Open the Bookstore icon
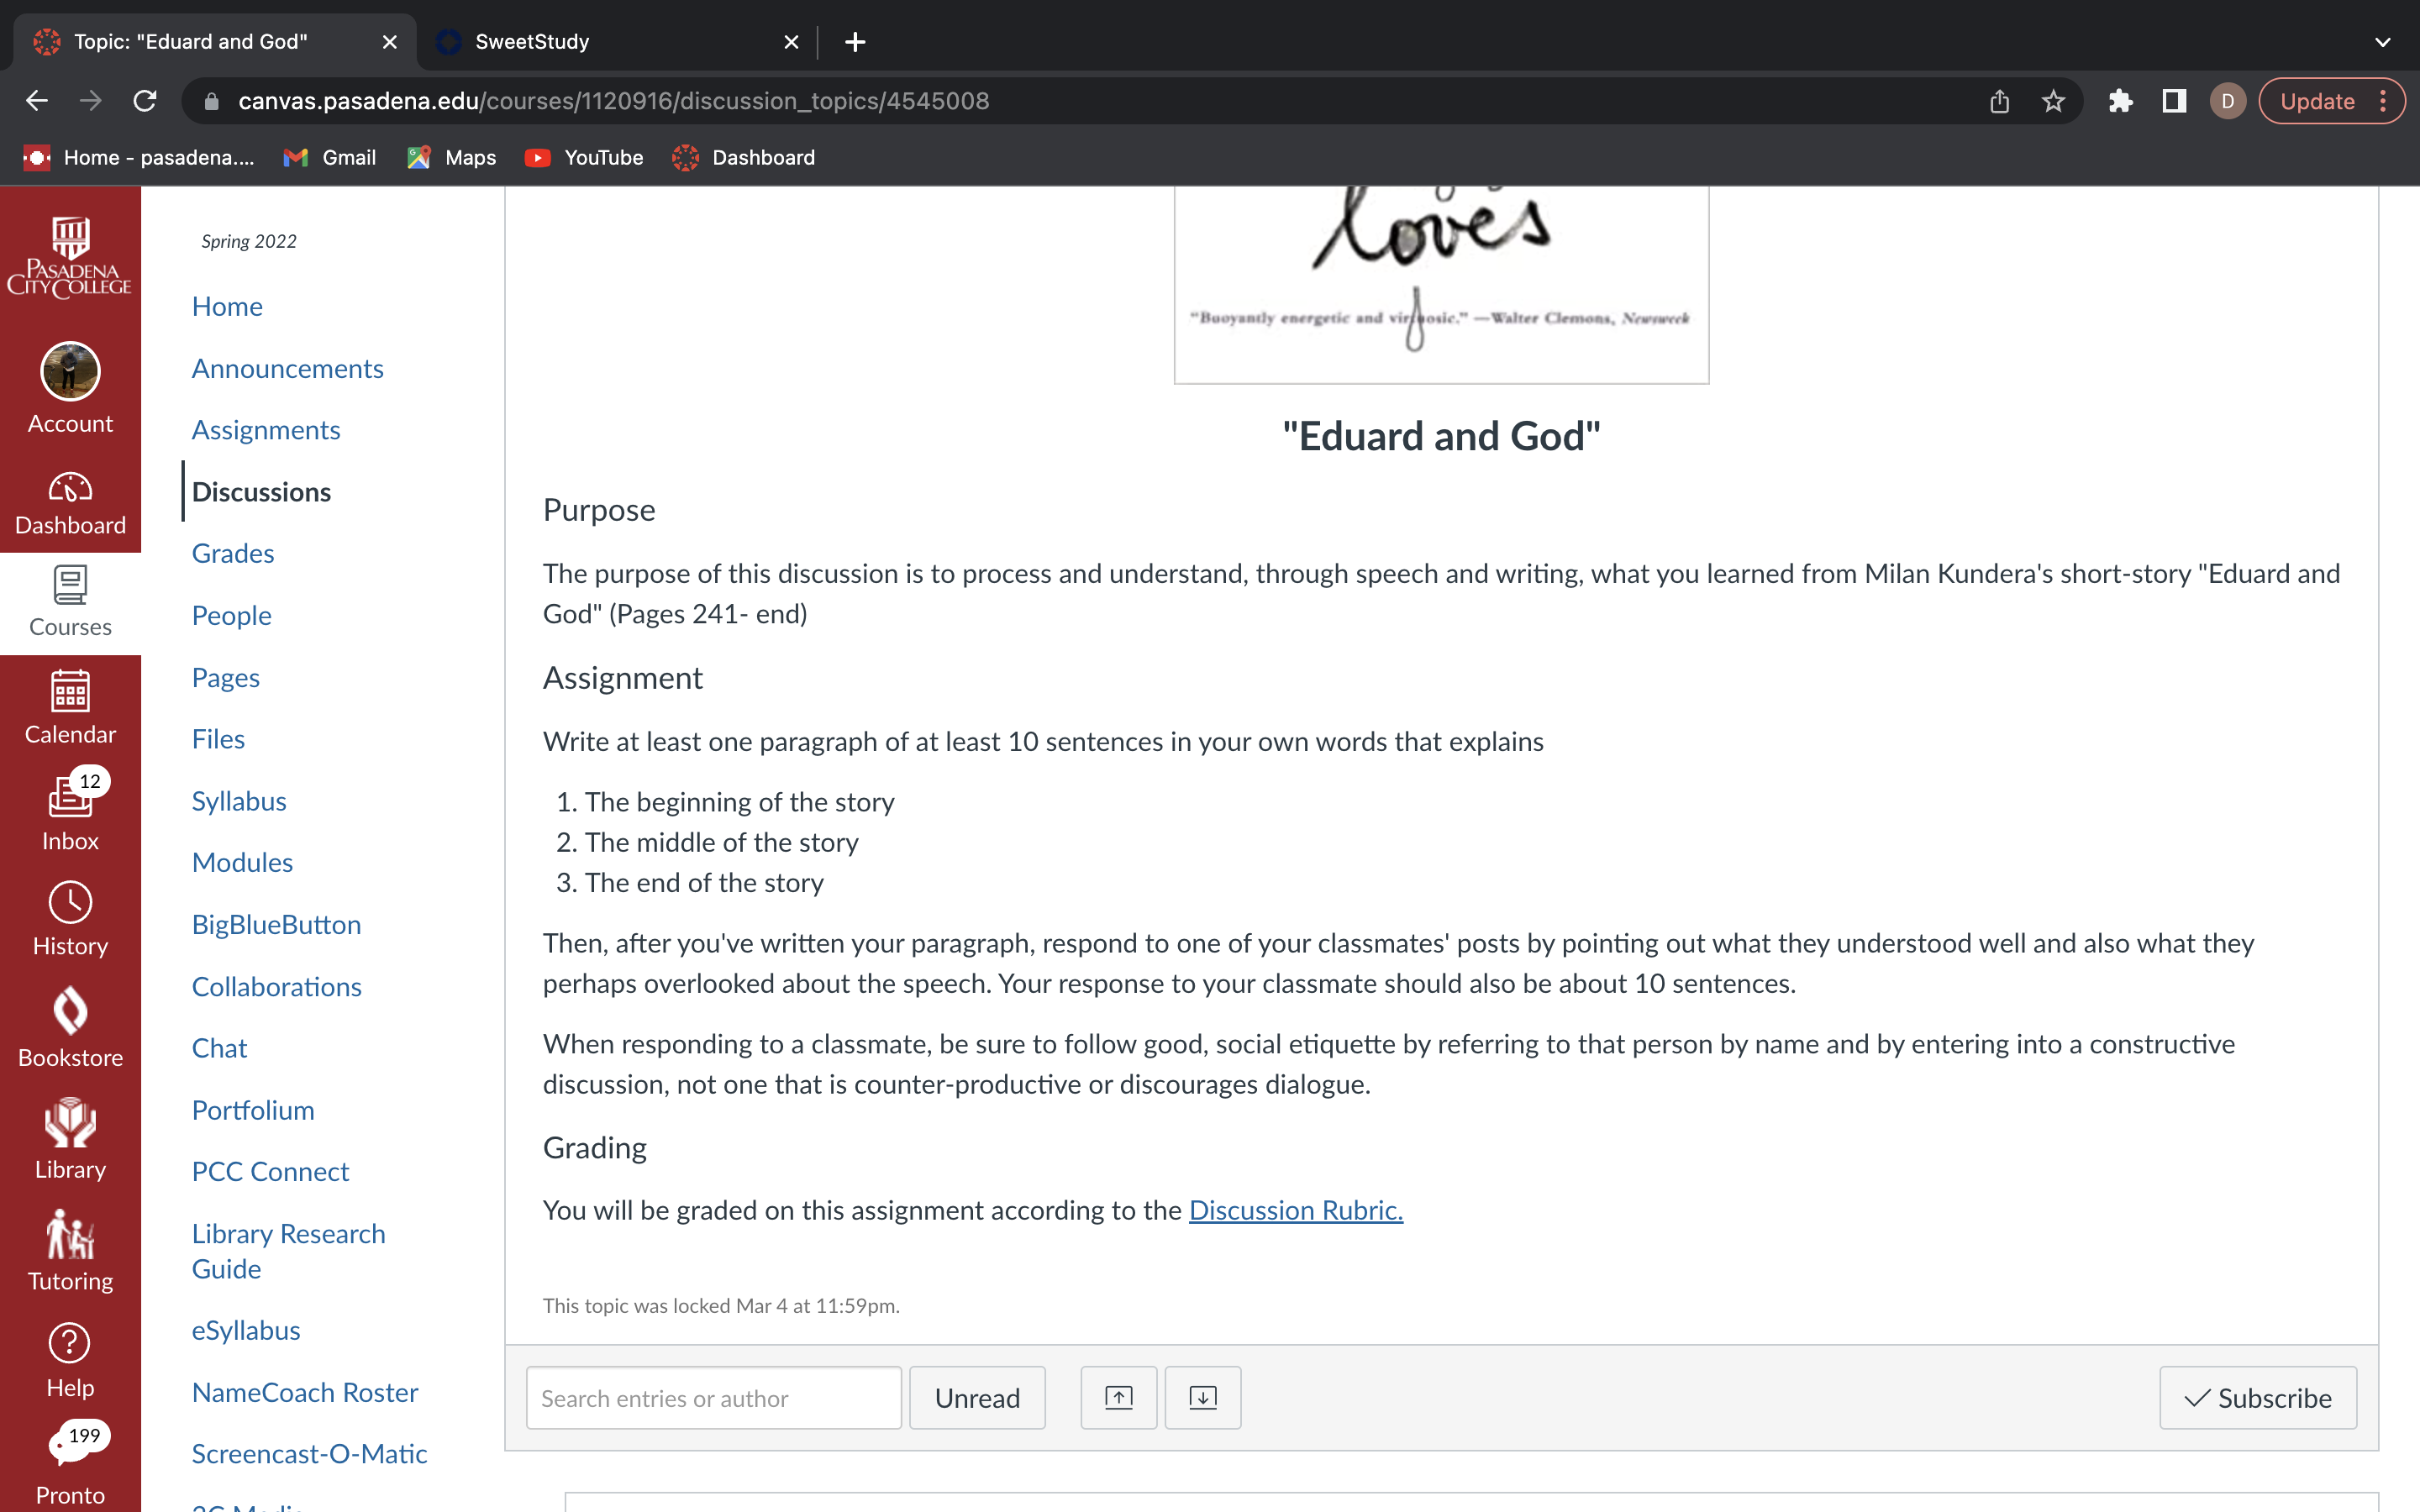Viewport: 2420px width, 1512px height. click(x=70, y=1011)
